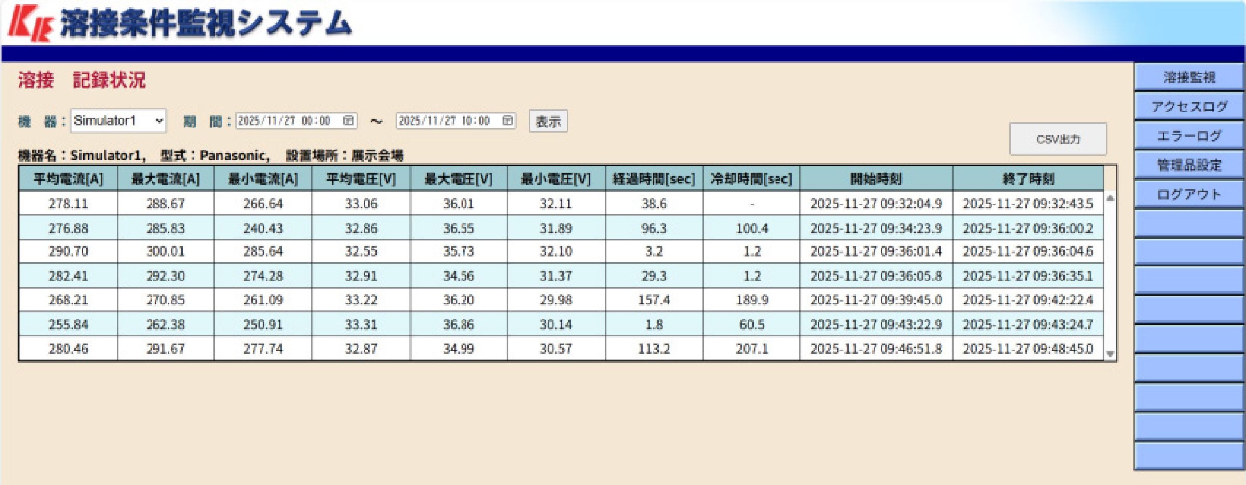Click ログアウト to log out
1246x485 pixels.
[x=1188, y=194]
